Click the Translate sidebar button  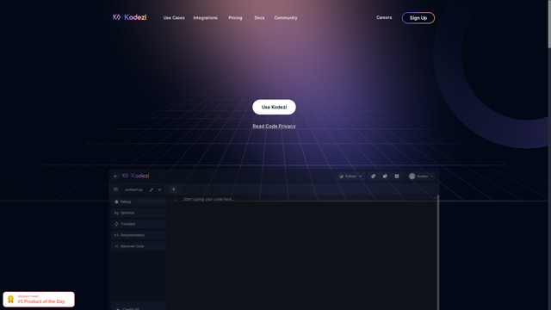(x=139, y=224)
